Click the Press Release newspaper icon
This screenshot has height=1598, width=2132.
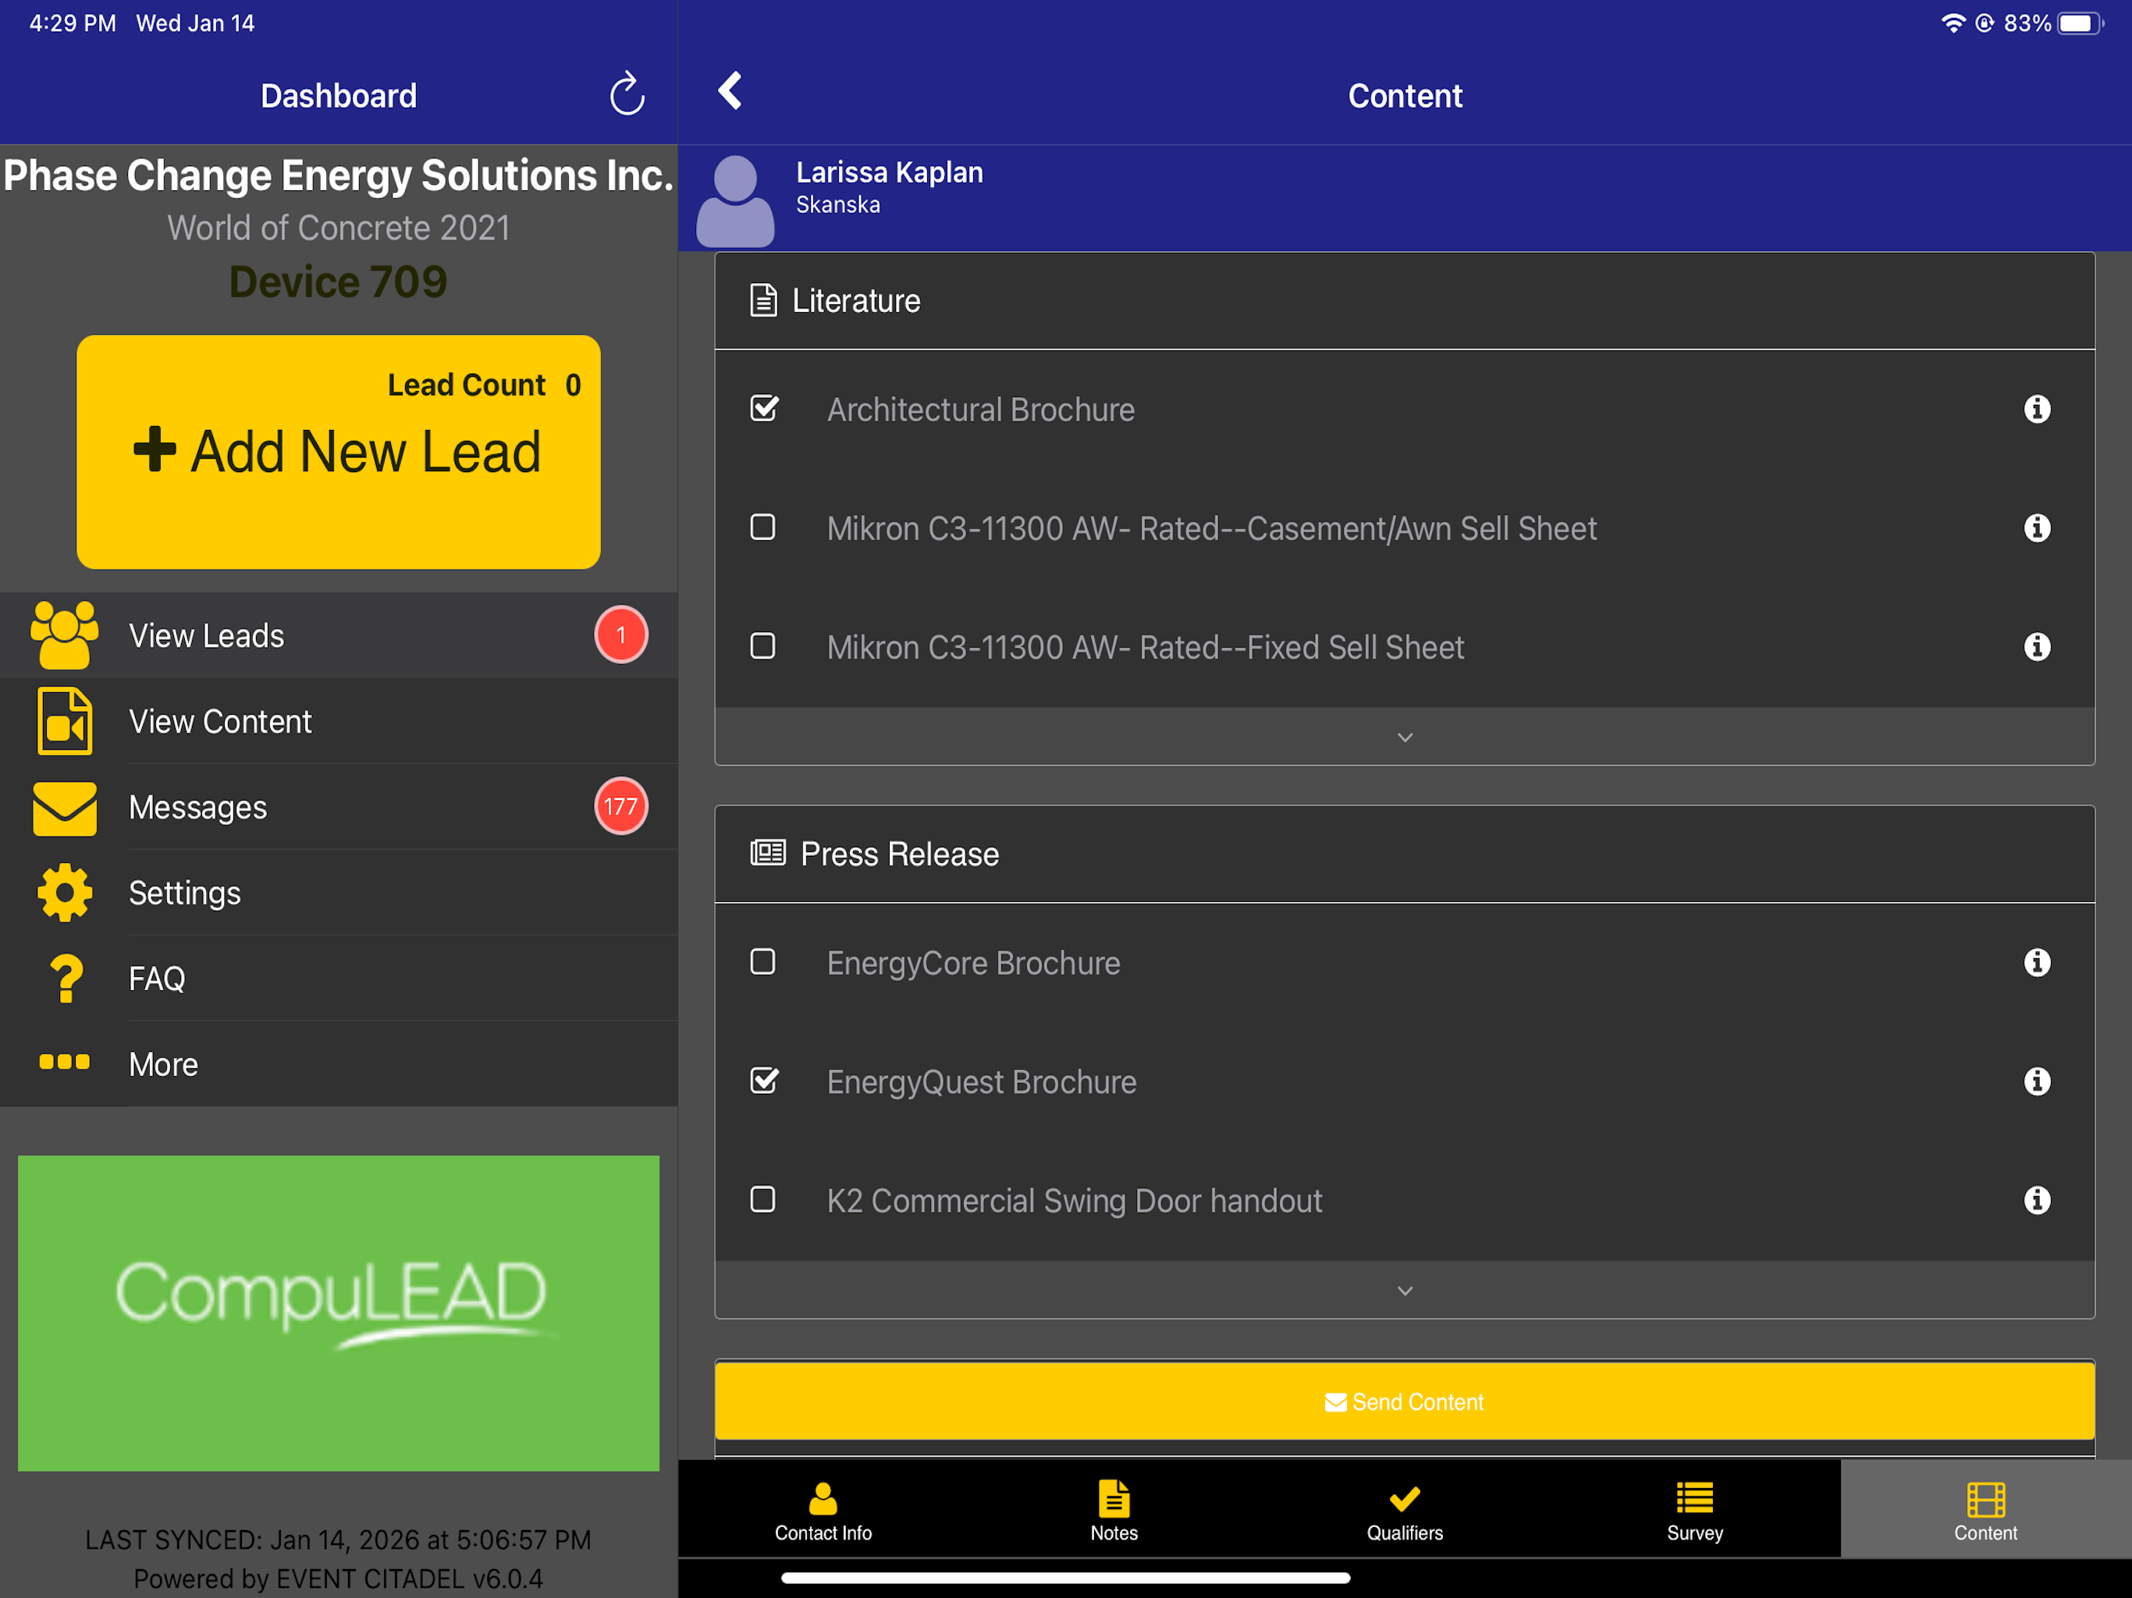(768, 853)
